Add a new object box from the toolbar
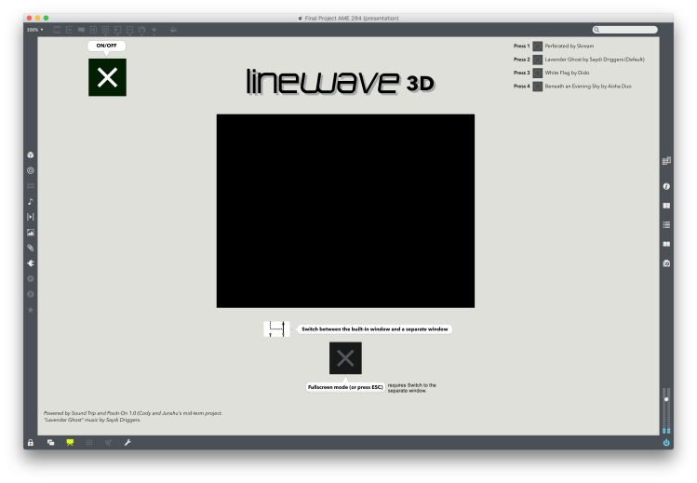Screen dimensions: 697x483 pos(57,30)
